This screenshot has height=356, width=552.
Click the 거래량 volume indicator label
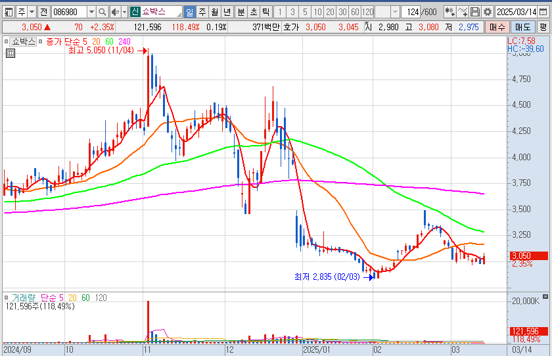pos(24,298)
